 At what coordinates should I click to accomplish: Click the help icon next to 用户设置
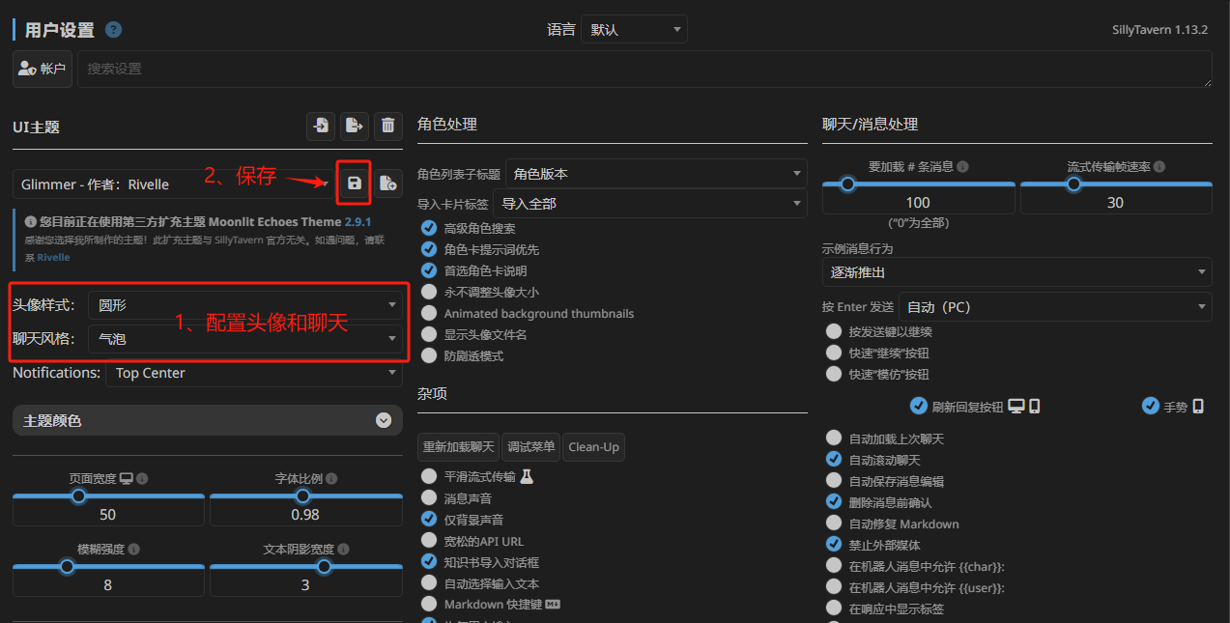tap(113, 29)
